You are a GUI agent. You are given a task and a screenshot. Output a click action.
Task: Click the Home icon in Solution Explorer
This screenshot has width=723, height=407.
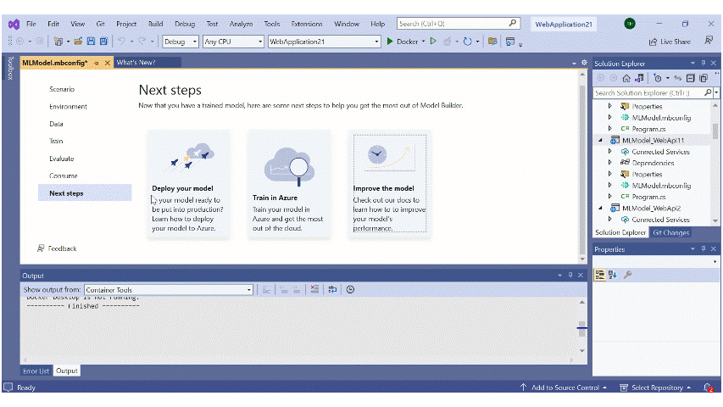626,78
